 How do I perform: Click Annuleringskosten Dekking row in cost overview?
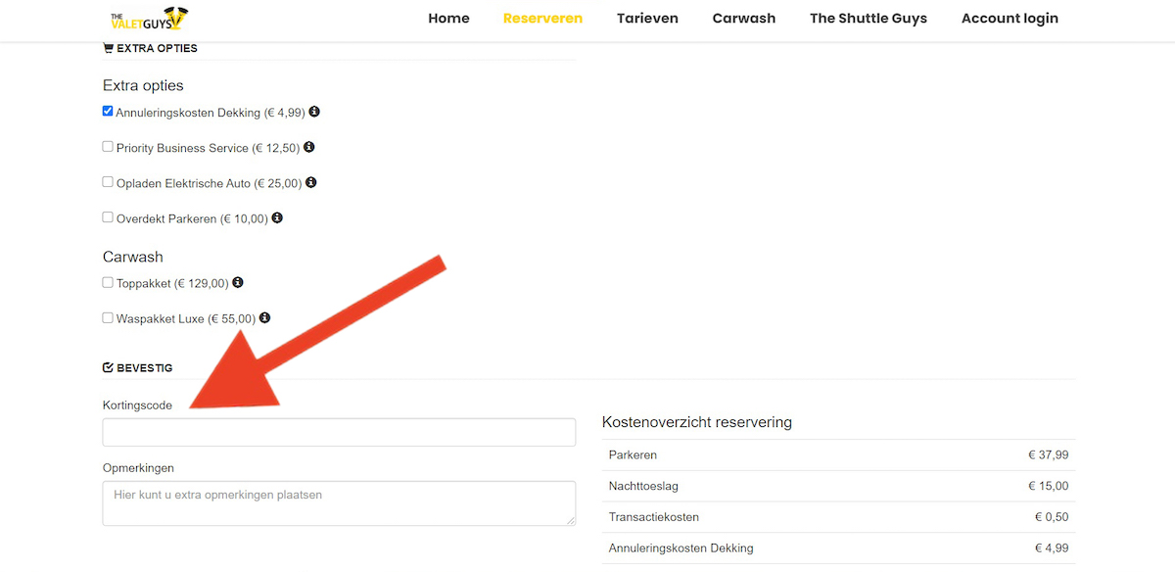839,548
